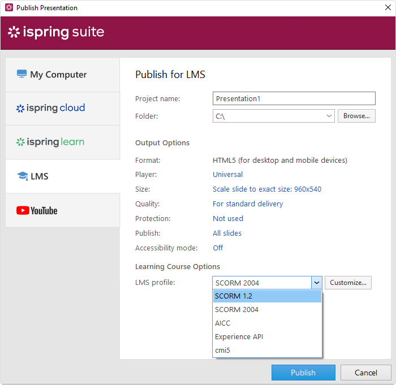Choose SCORM 1.2 from the list
Image resolution: width=396 pixels, height=385 pixels.
click(267, 296)
